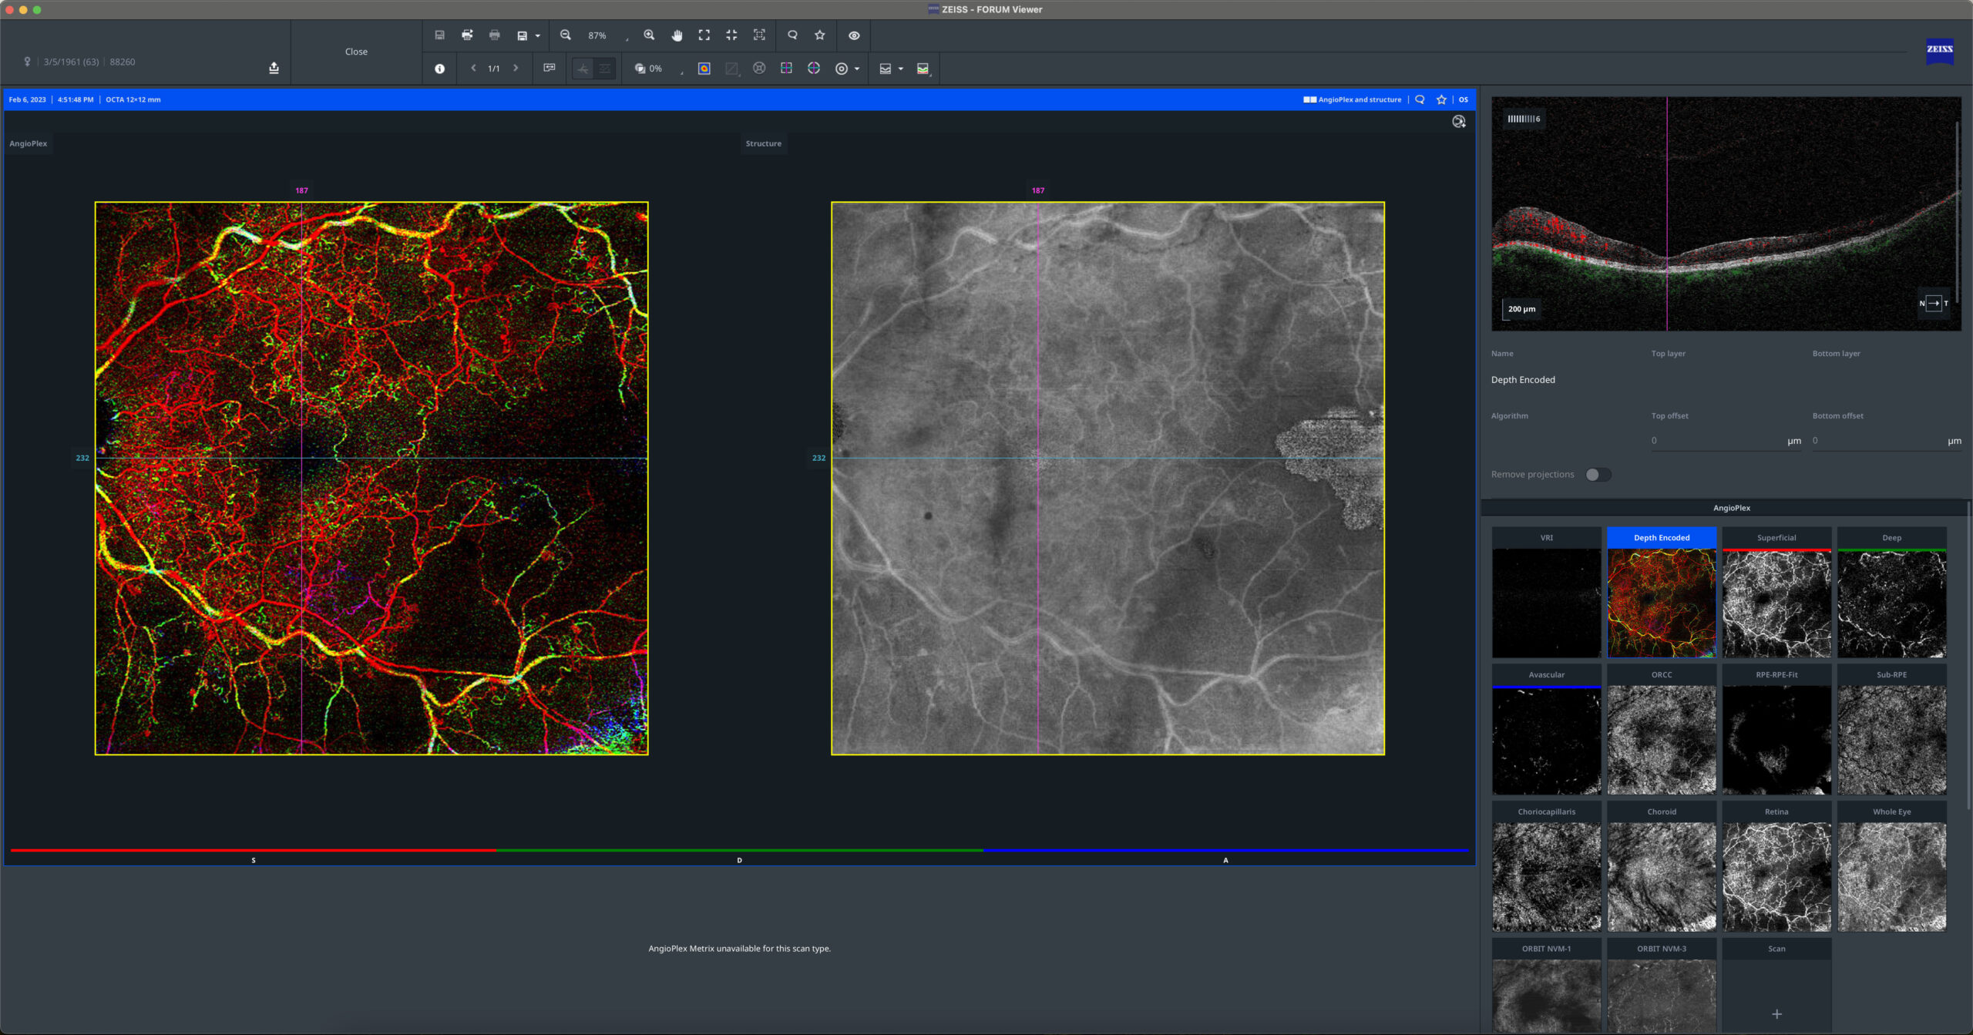This screenshot has width=1973, height=1035.
Task: Toggle the first greyed-out overlay mode button
Action: 583,69
